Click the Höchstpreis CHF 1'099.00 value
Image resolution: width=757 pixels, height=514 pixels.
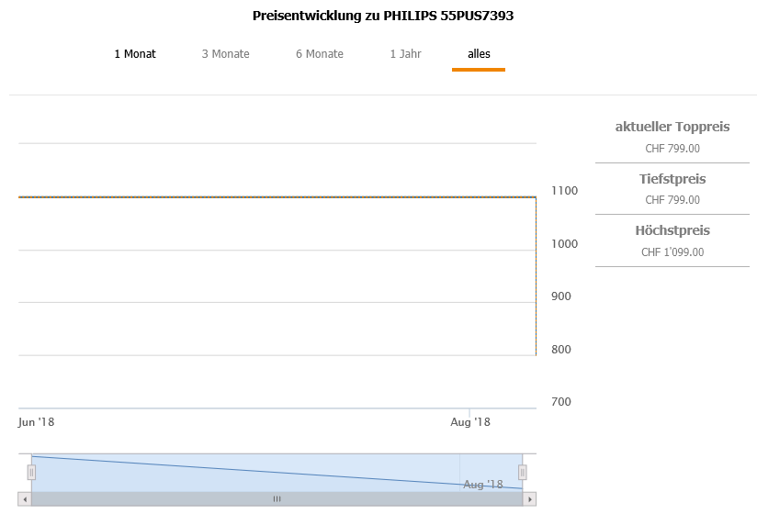[672, 252]
